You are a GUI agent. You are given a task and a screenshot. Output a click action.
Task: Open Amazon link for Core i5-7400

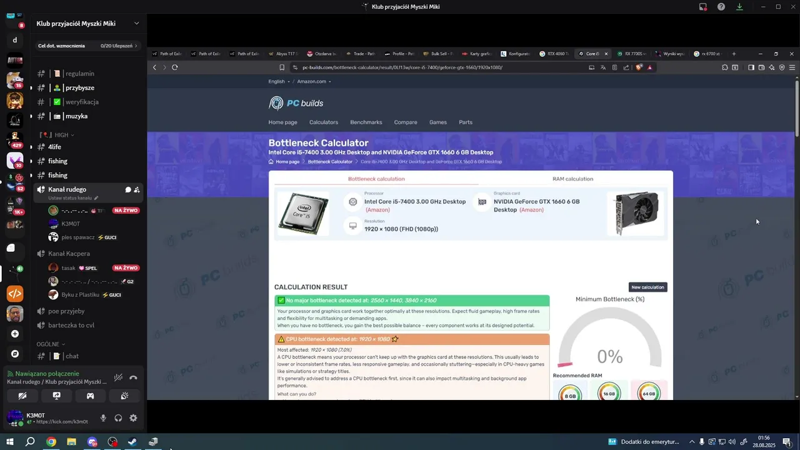click(378, 210)
